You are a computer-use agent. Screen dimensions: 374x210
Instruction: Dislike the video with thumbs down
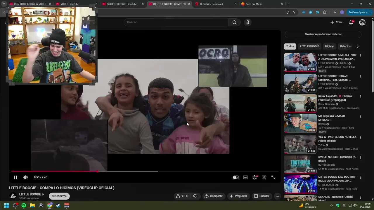[195, 196]
